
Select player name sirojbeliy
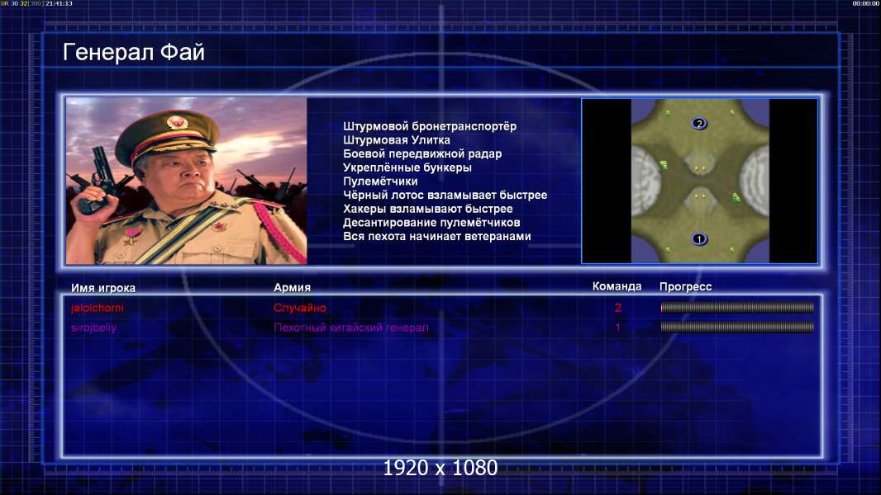[x=93, y=328]
